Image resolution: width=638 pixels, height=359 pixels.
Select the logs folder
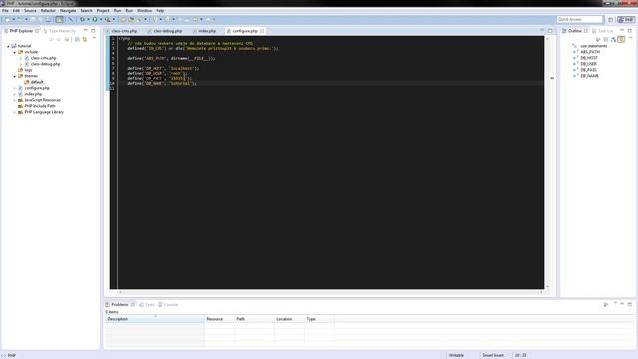coord(28,70)
